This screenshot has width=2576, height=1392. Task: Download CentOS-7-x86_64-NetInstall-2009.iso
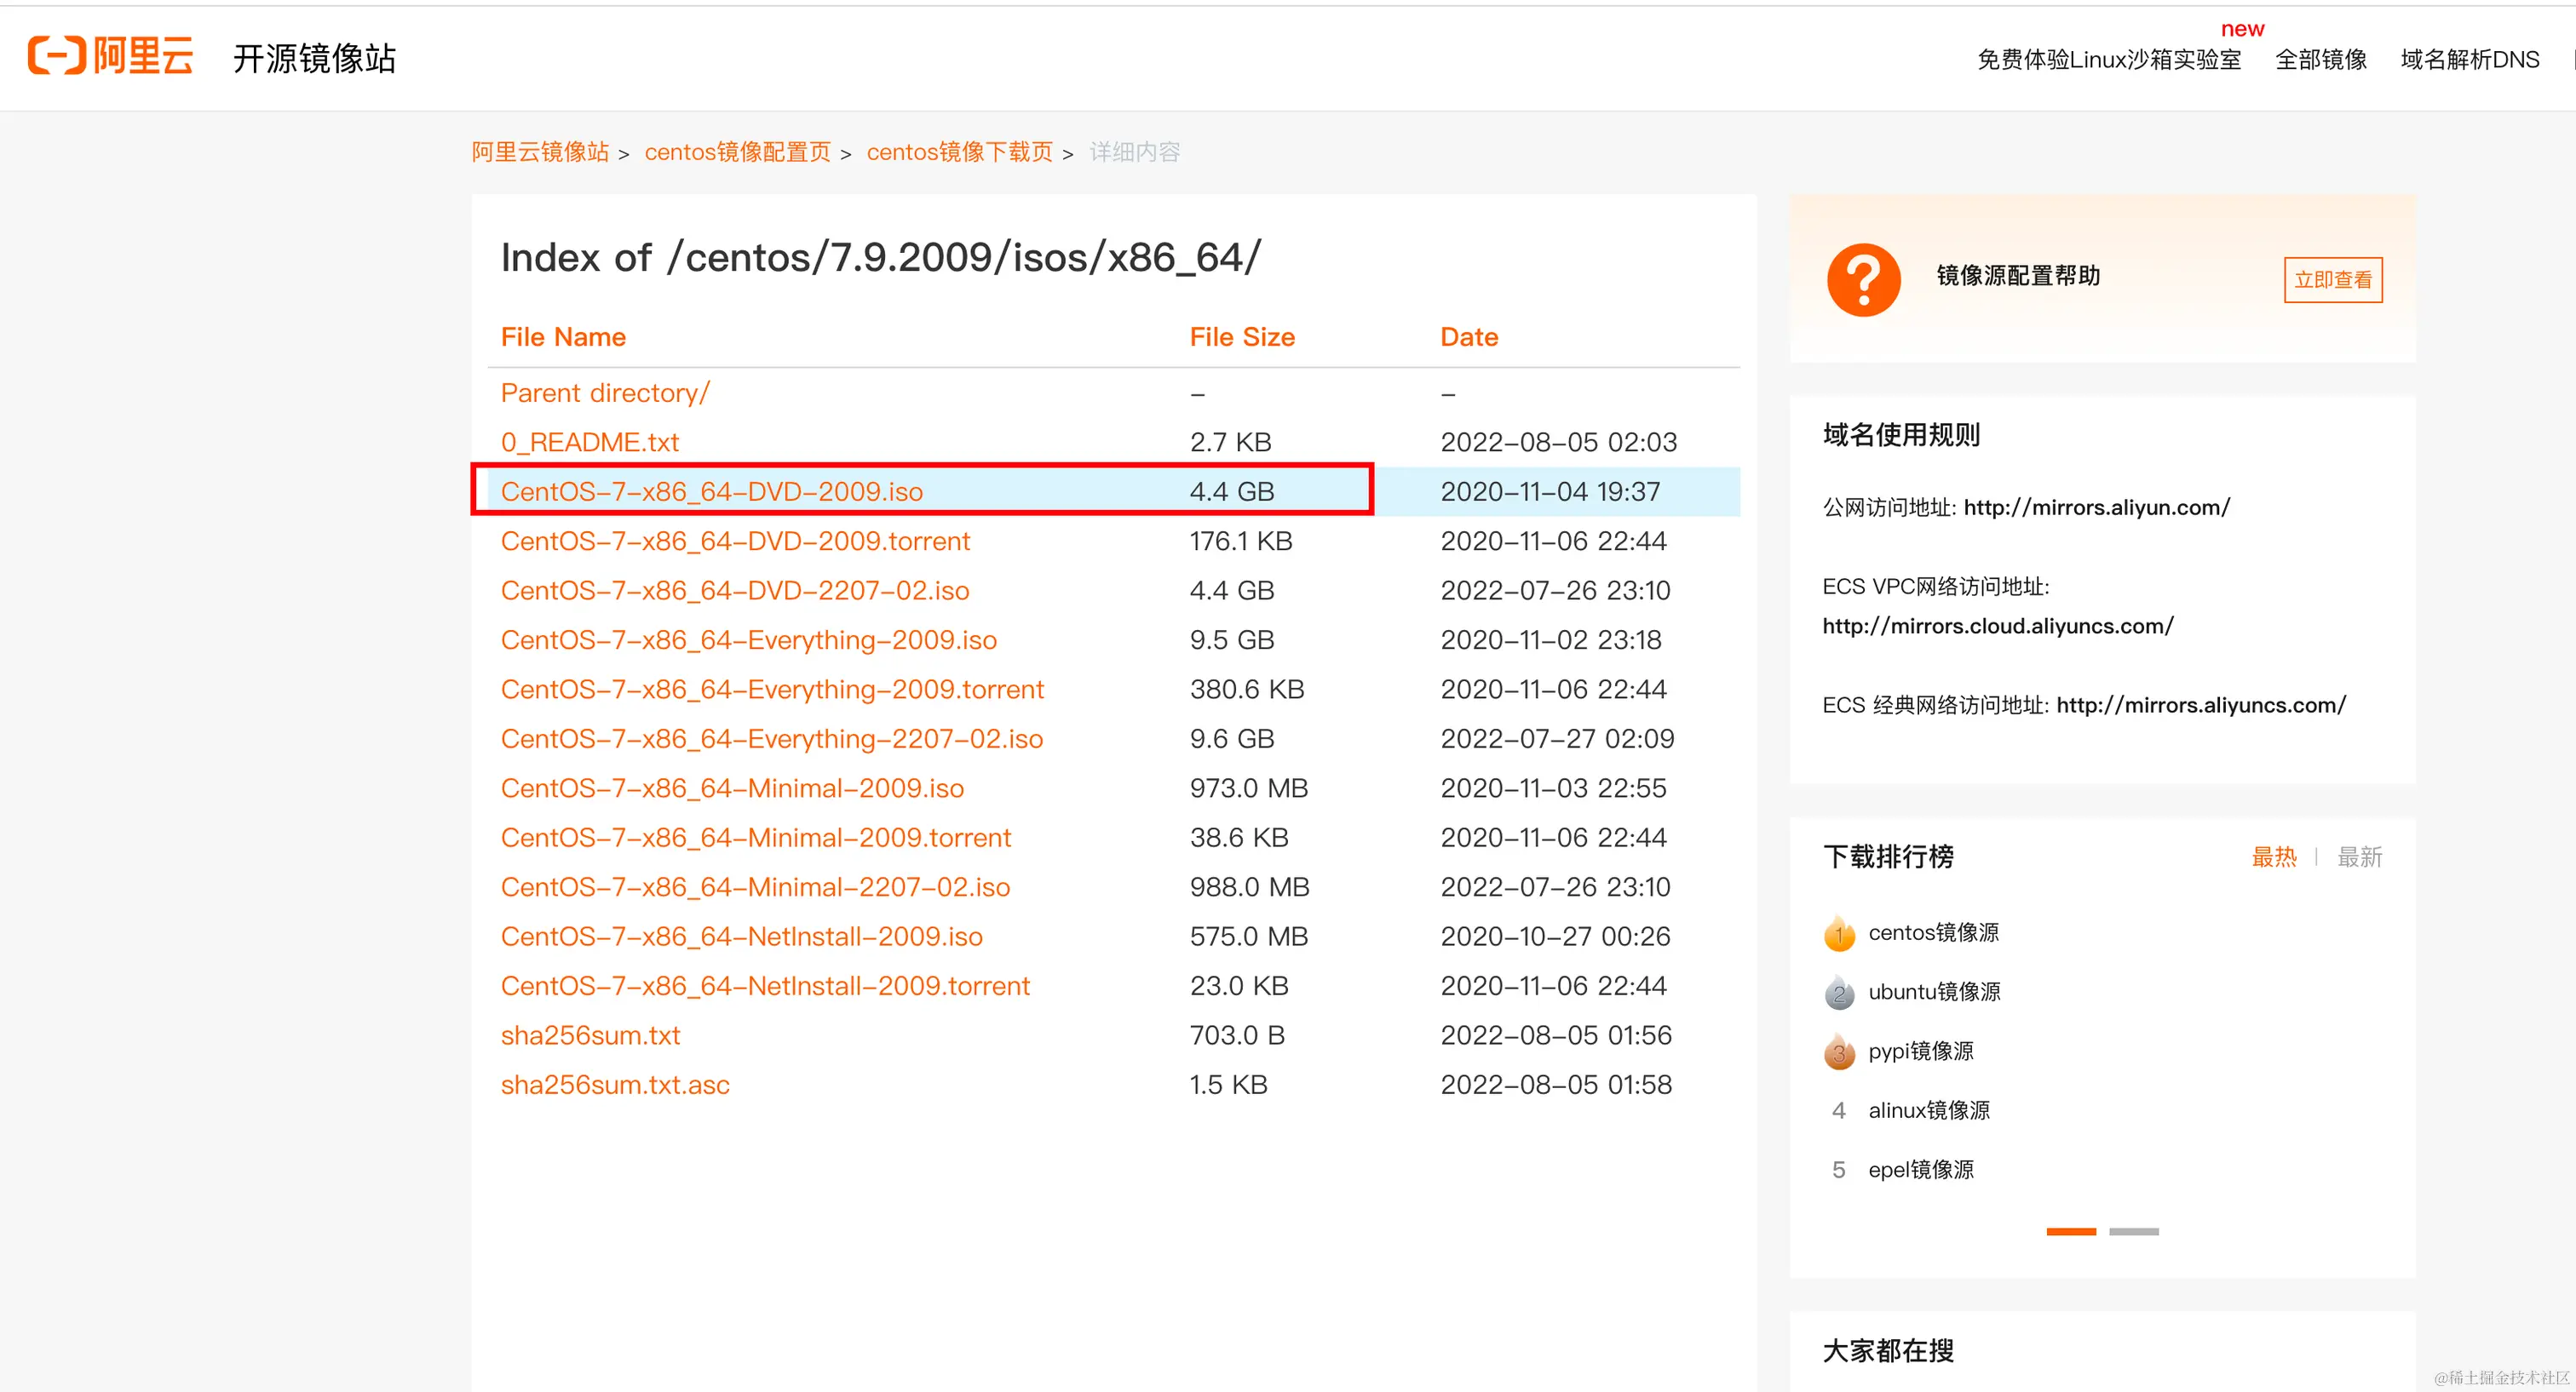741,937
